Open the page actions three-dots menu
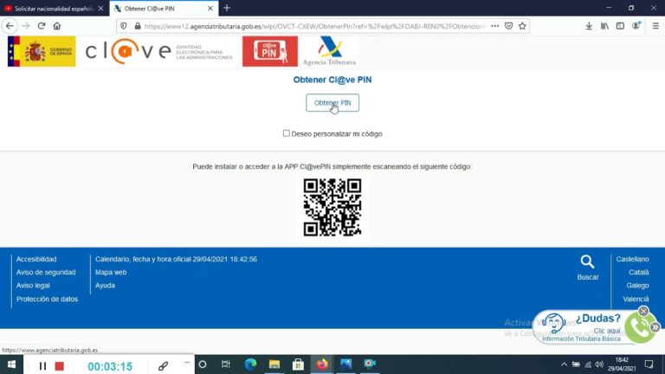665x374 pixels. (x=495, y=26)
